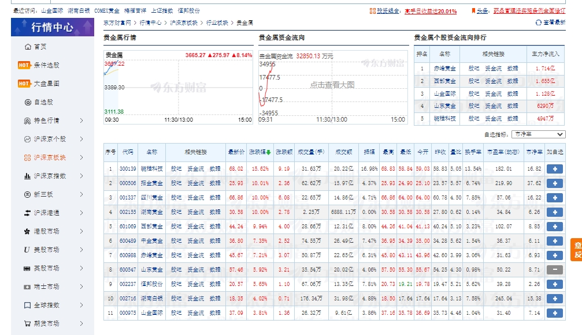The width and height of the screenshot is (582, 335).
Task: Open stock code 600489 link
Action: coord(128,241)
